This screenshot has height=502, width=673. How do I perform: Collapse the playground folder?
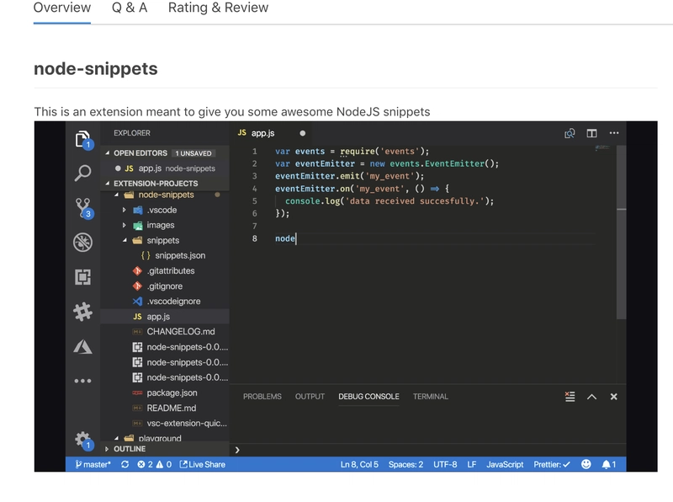pos(116,438)
